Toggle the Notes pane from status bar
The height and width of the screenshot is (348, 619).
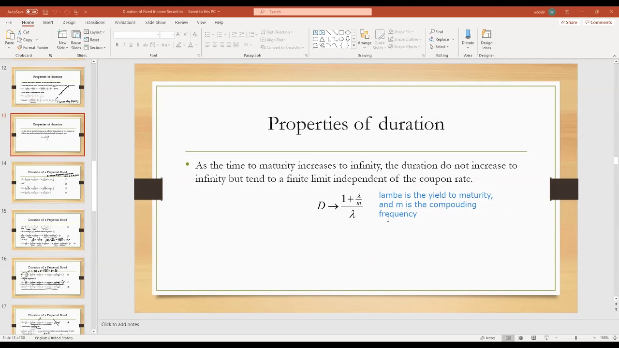[488, 338]
